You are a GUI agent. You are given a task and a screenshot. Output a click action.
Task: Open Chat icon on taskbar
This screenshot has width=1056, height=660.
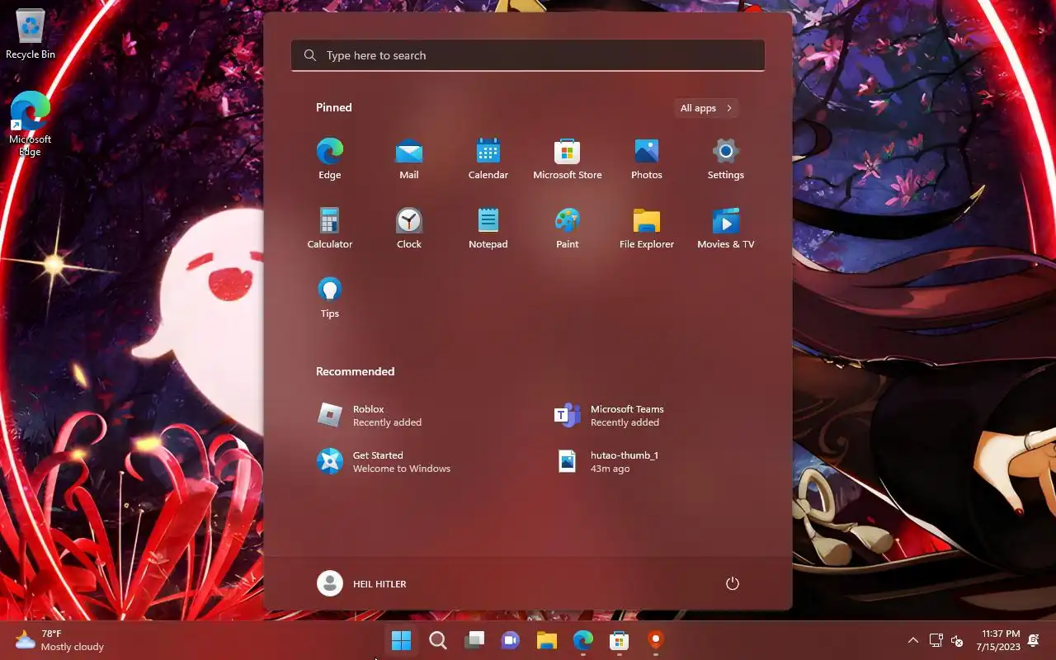coord(511,640)
